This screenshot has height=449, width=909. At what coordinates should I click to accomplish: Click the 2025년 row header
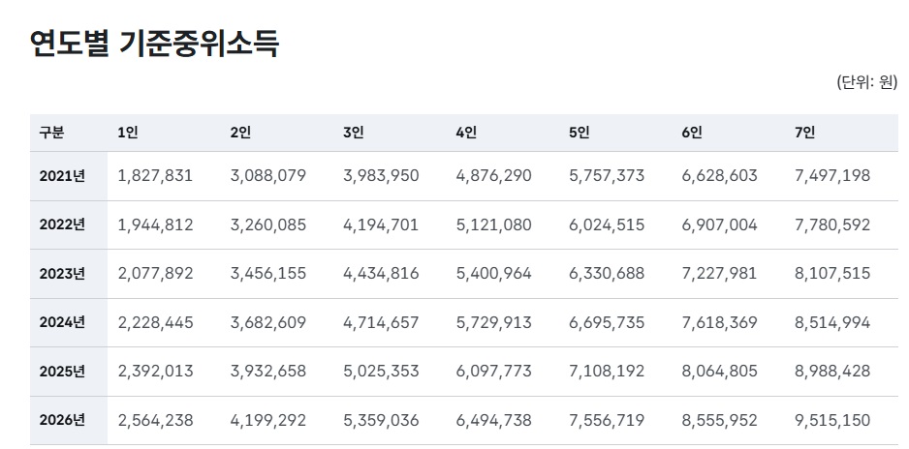pyautogui.click(x=62, y=372)
